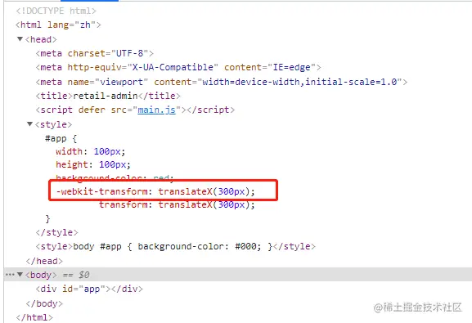Select the closing head tag
This screenshot has height=323, width=472.
pyautogui.click(x=44, y=261)
